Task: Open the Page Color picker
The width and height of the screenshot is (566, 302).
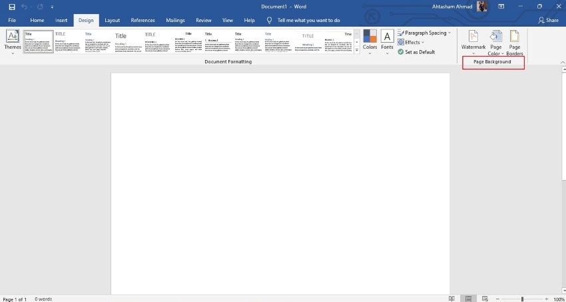Action: click(x=495, y=42)
